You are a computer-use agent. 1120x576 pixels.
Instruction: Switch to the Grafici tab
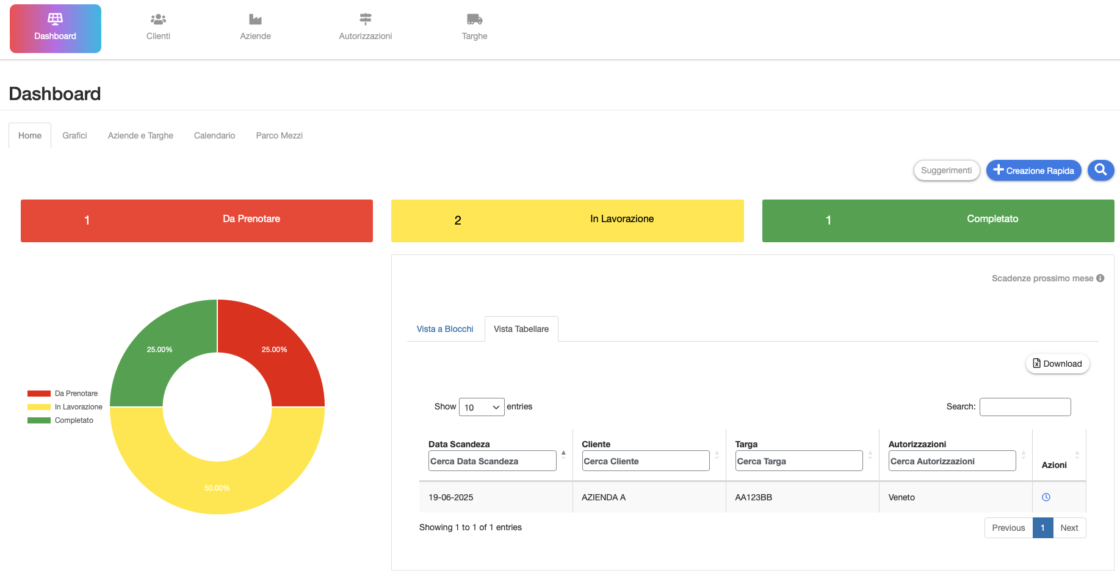pos(74,135)
